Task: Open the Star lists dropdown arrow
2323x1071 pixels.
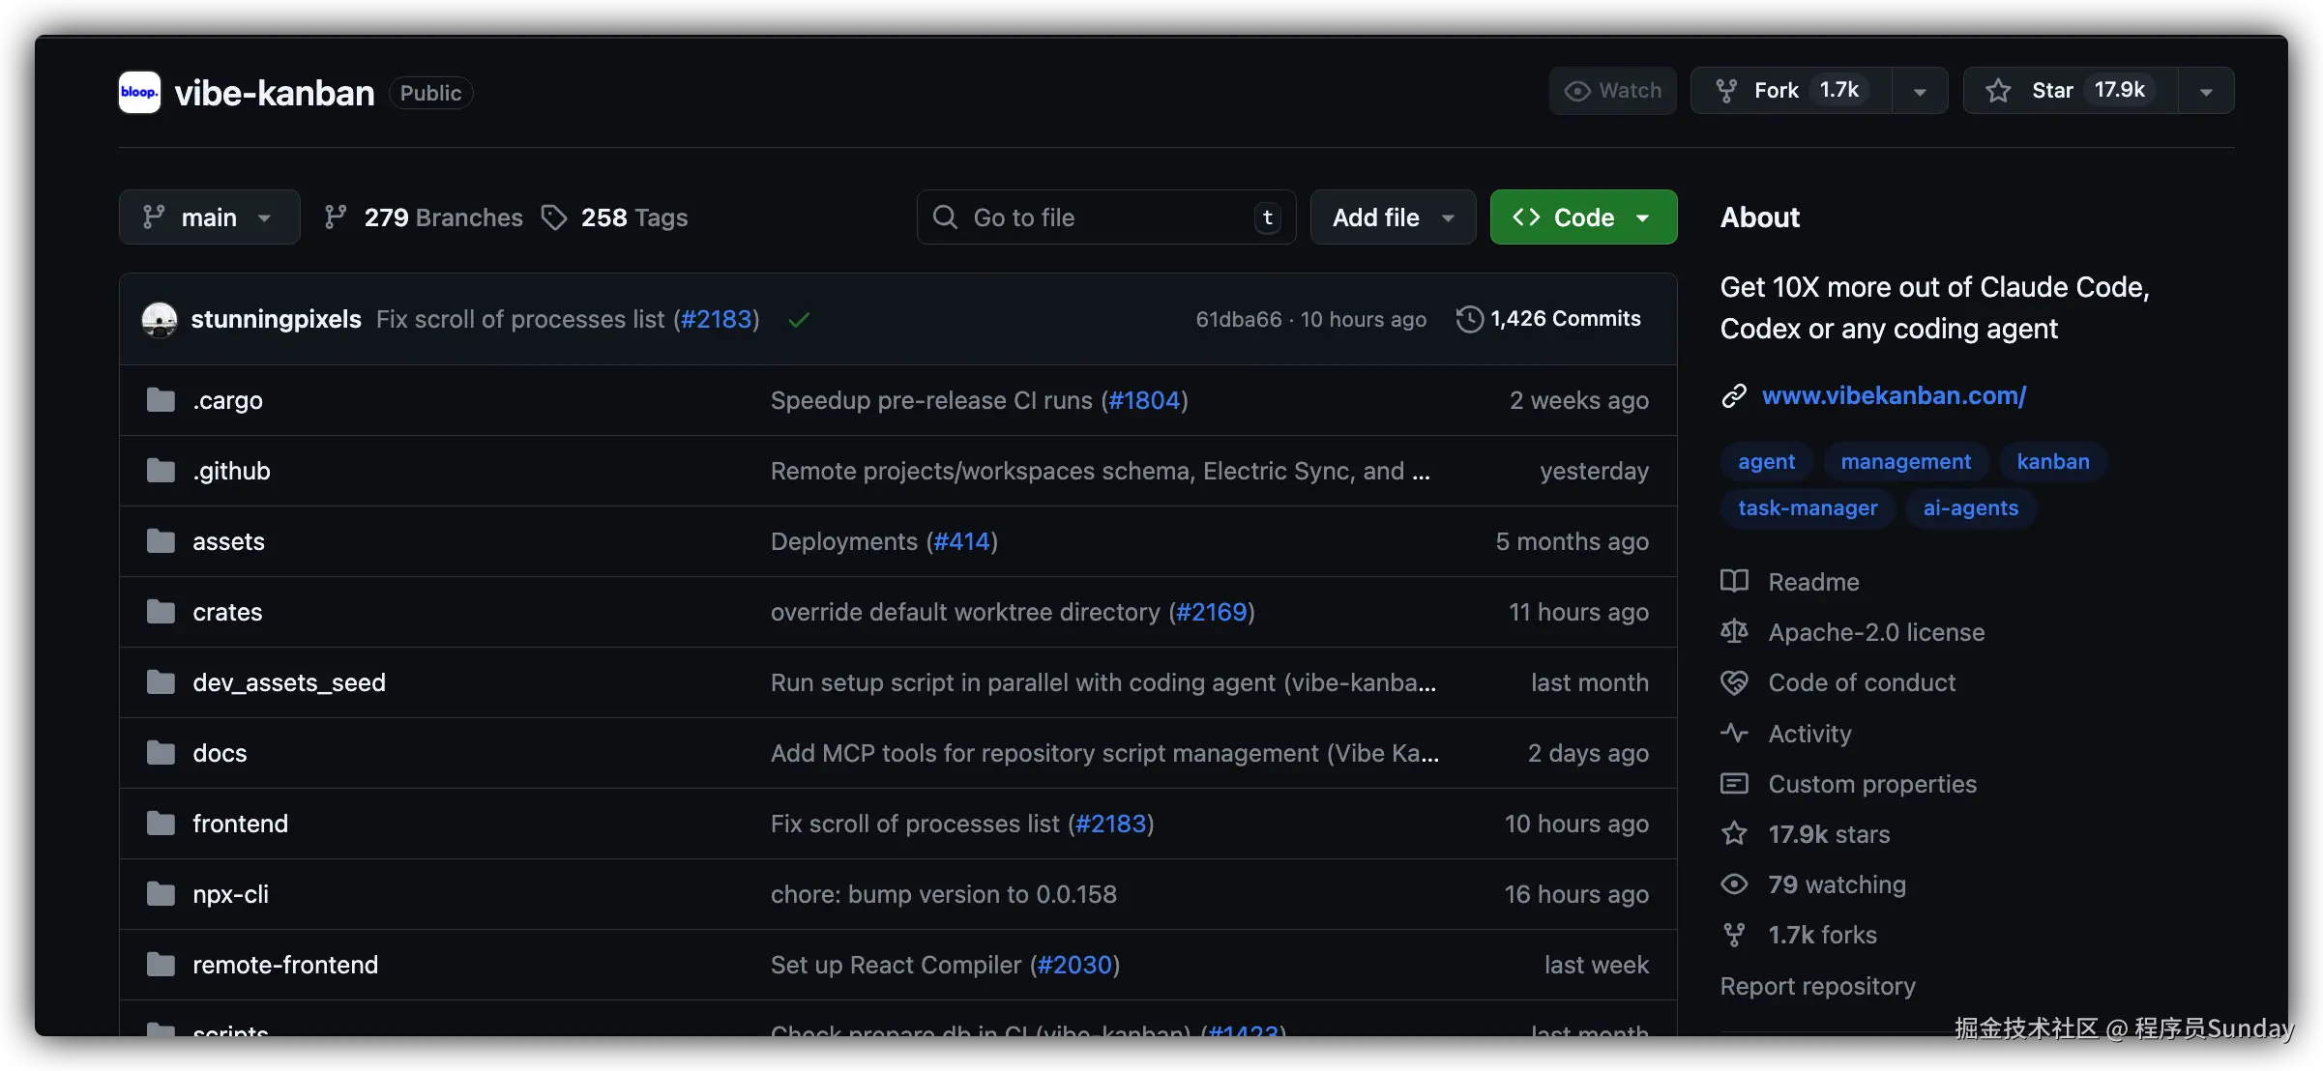Action: [x=2206, y=92]
